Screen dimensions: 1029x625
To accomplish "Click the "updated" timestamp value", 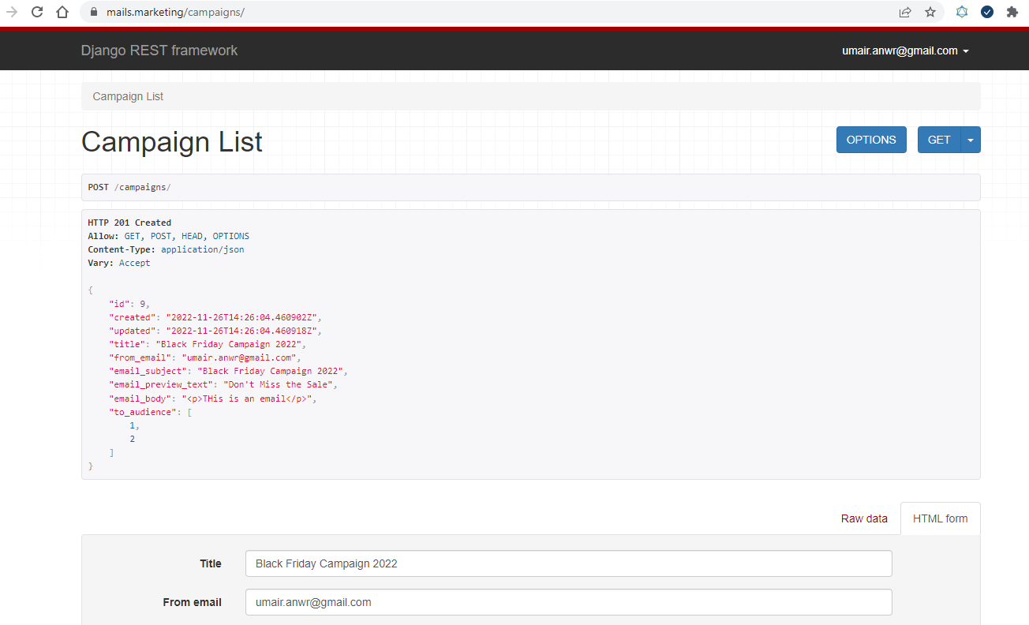I will coord(241,331).
